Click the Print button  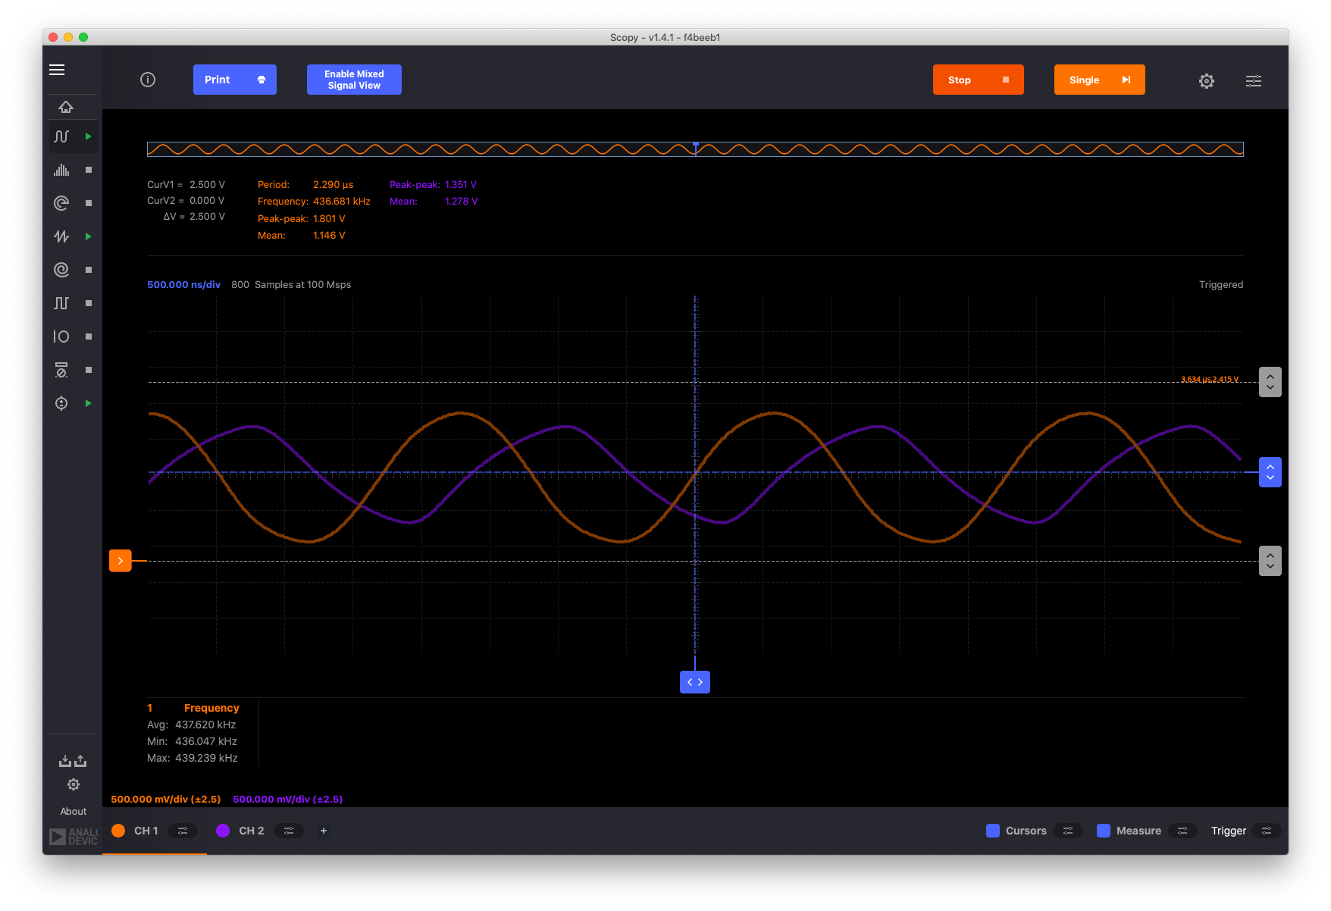pos(235,80)
